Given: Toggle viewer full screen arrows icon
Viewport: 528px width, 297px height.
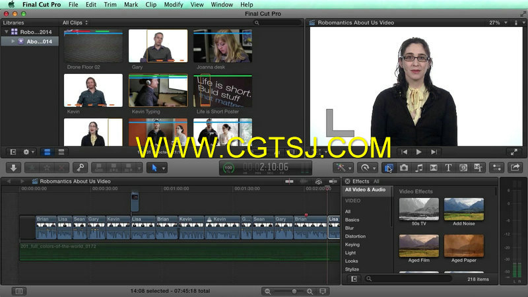Looking at the screenshot, I should [x=514, y=152].
